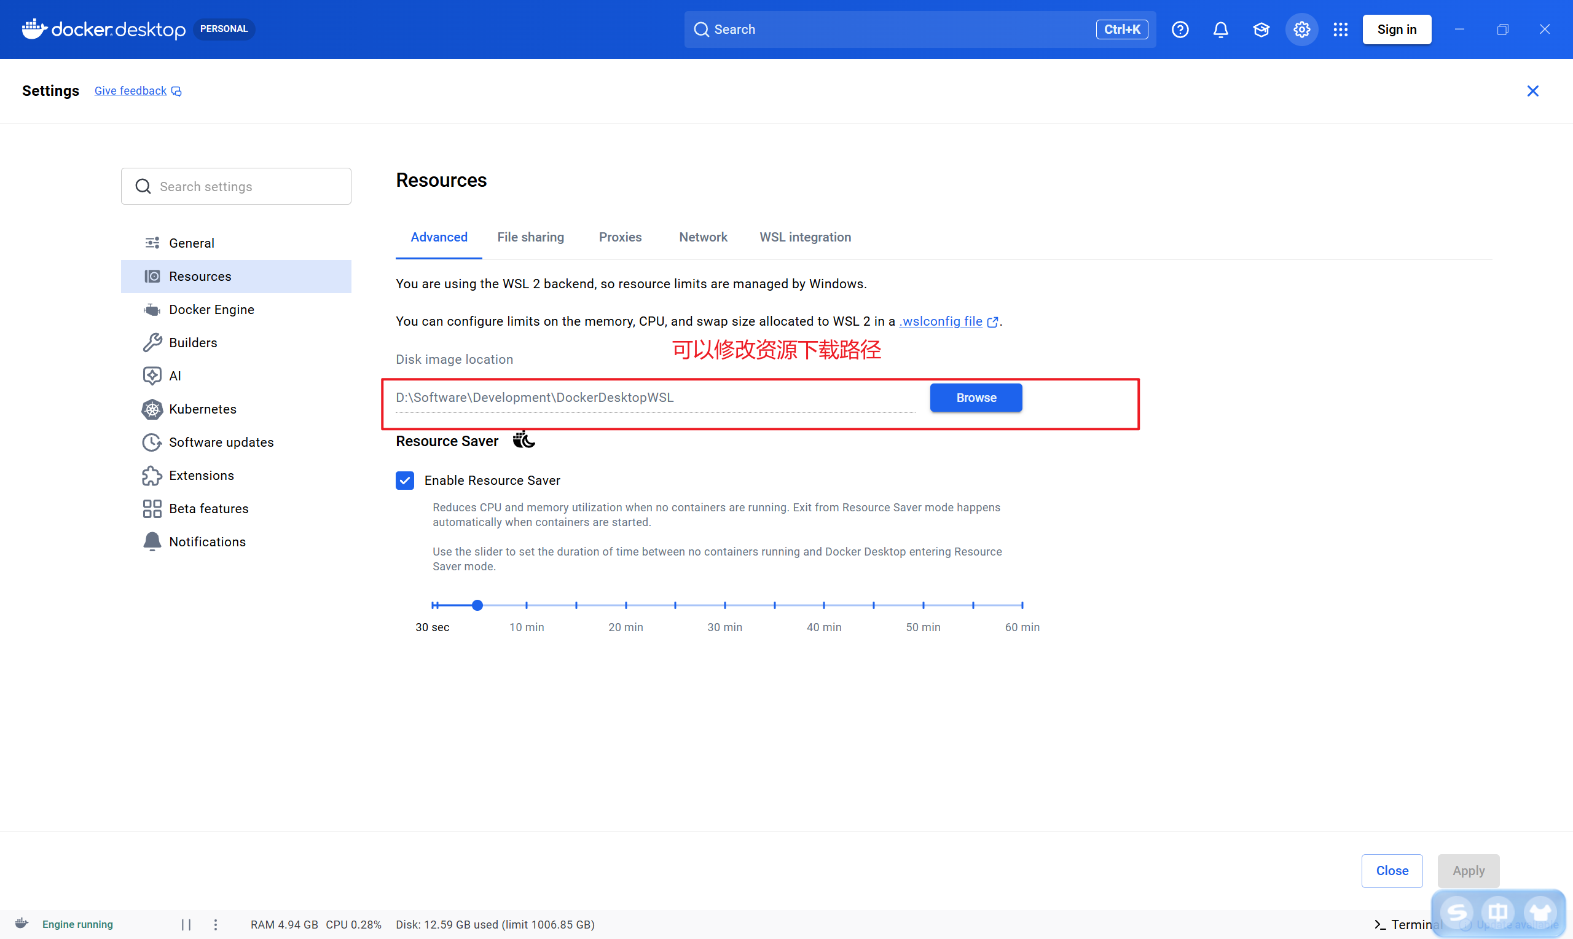This screenshot has width=1573, height=939.
Task: Click the Docker Desktop whale logo
Action: pyautogui.click(x=34, y=28)
